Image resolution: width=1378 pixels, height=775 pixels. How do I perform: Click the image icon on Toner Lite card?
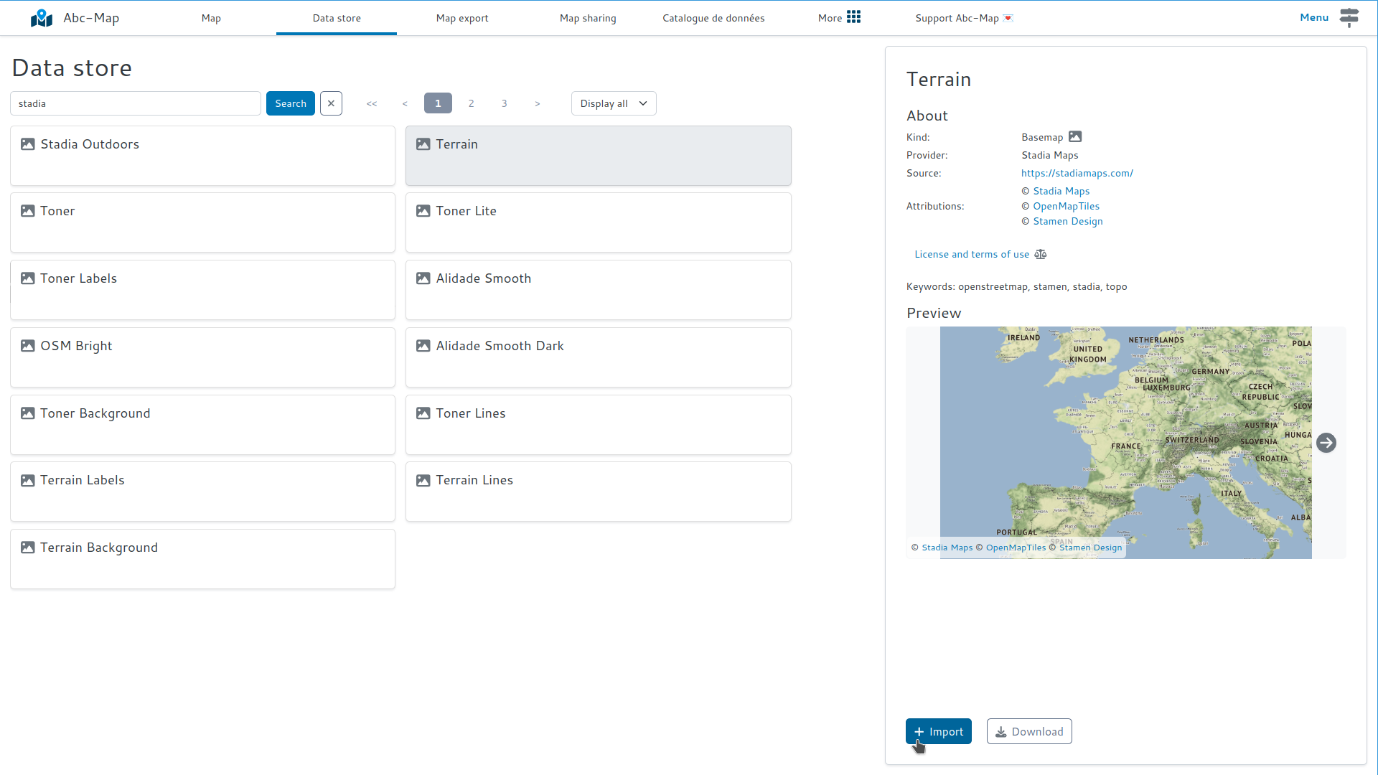pos(423,210)
